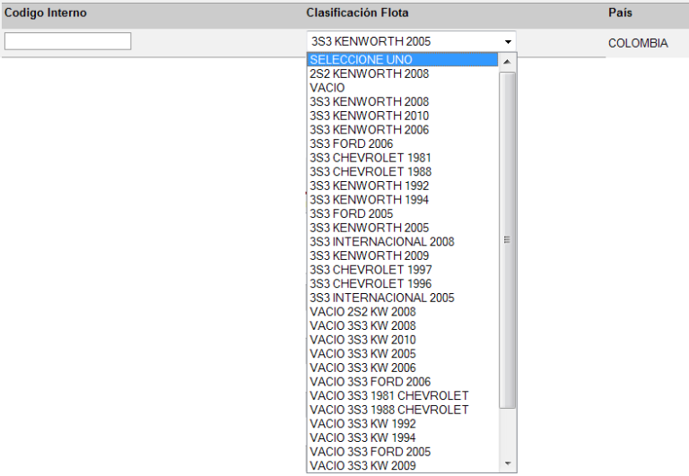Select VACIO 3S3 FORD 2006 entry

370,382
